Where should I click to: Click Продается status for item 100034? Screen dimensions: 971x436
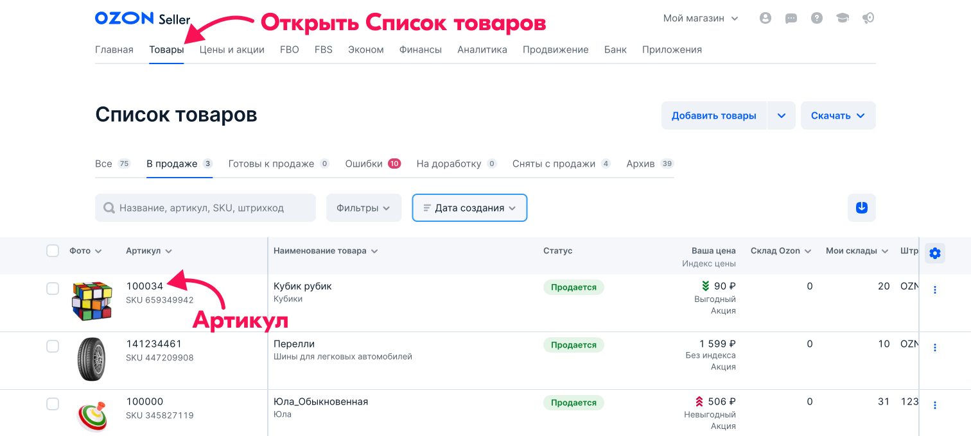pos(573,287)
